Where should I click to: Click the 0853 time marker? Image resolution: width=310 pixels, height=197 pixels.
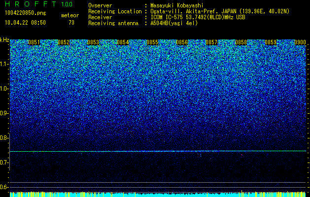tap(93, 42)
